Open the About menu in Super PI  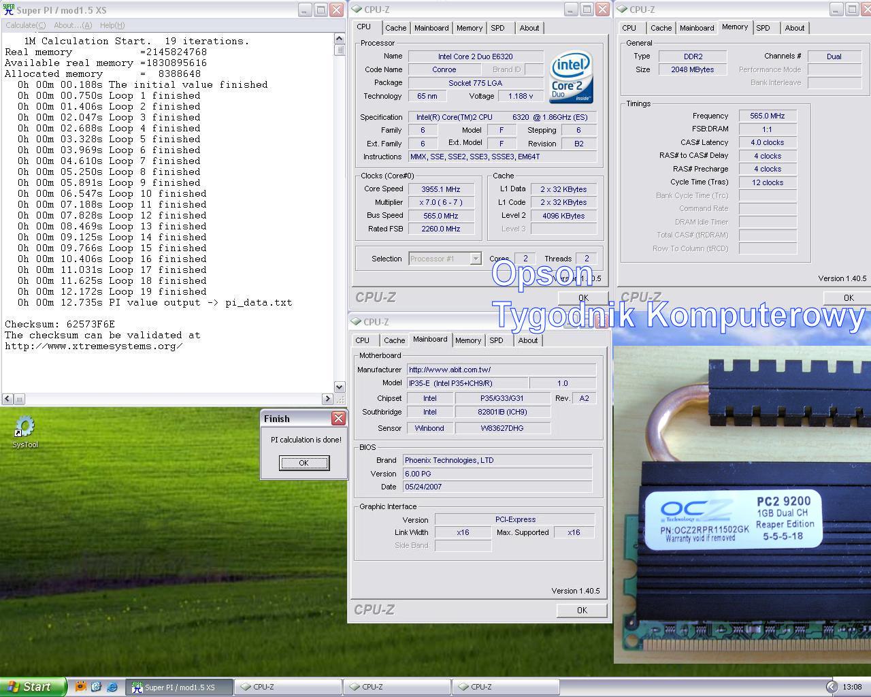[73, 25]
